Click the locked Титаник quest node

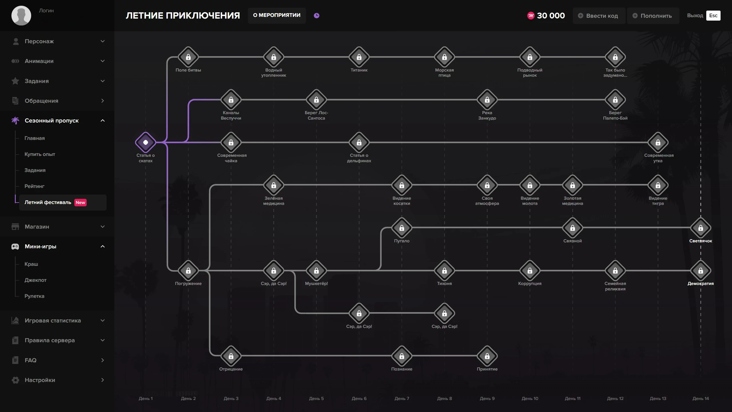pyautogui.click(x=359, y=57)
